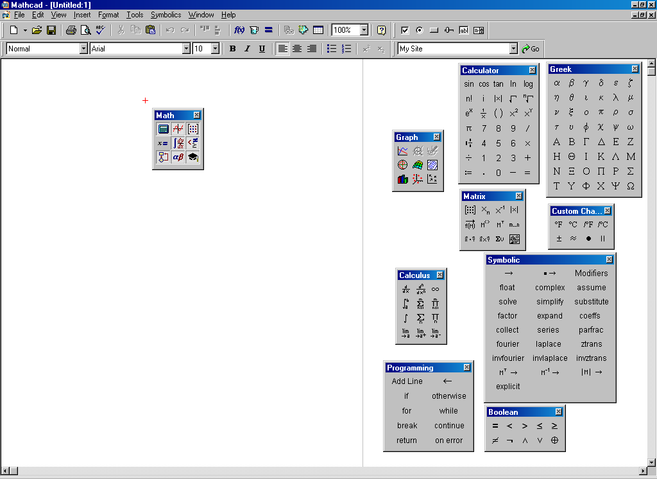Expand the My Site address dropdown
657x479 pixels.
[x=514, y=49]
